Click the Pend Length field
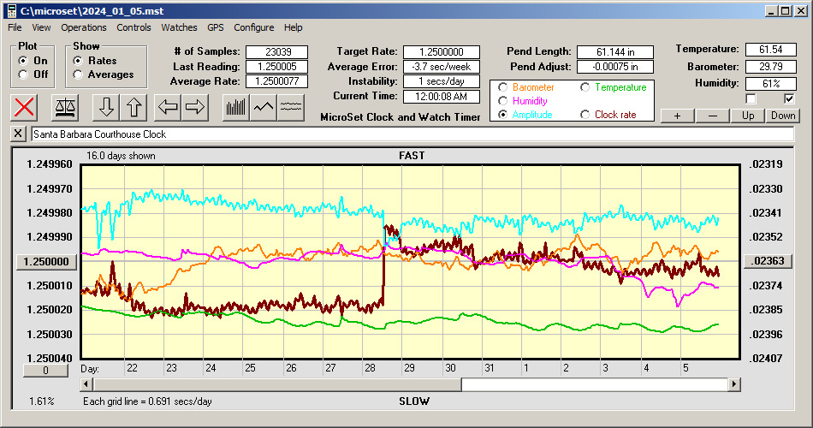This screenshot has width=813, height=428. (615, 52)
